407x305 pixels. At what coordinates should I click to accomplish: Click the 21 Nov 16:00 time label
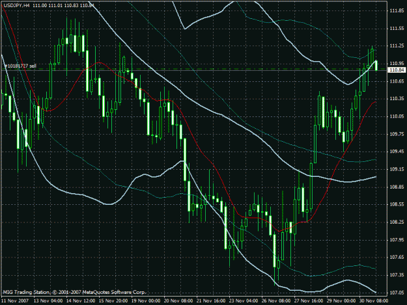tap(211, 300)
